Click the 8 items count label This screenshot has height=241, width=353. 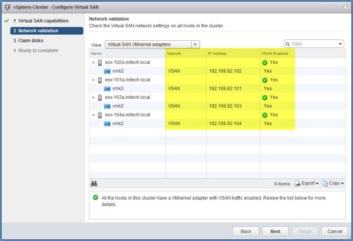click(282, 184)
